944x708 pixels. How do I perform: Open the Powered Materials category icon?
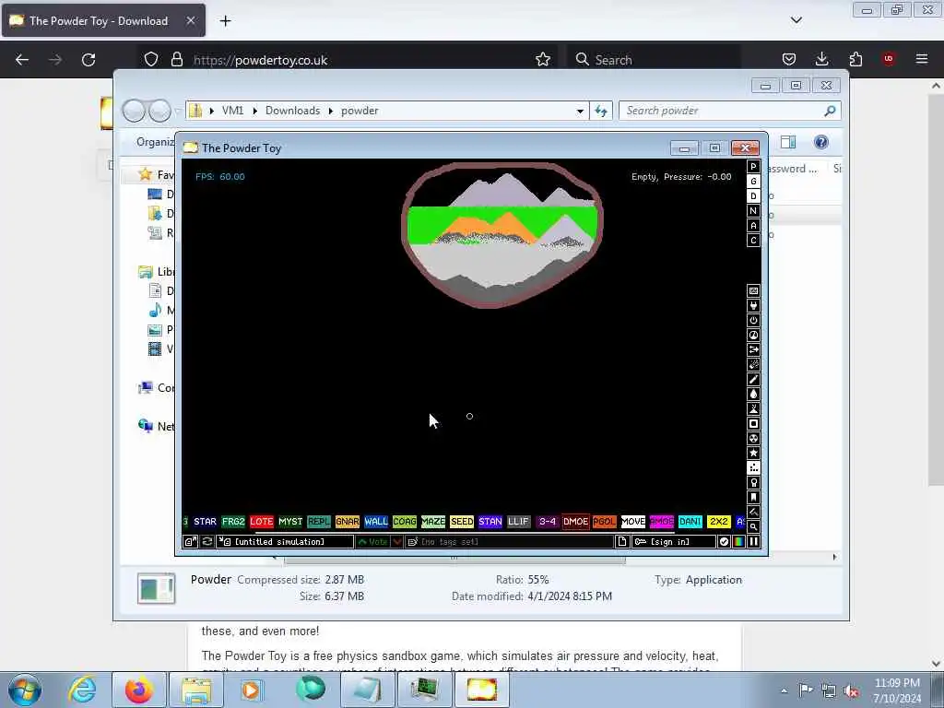click(753, 320)
